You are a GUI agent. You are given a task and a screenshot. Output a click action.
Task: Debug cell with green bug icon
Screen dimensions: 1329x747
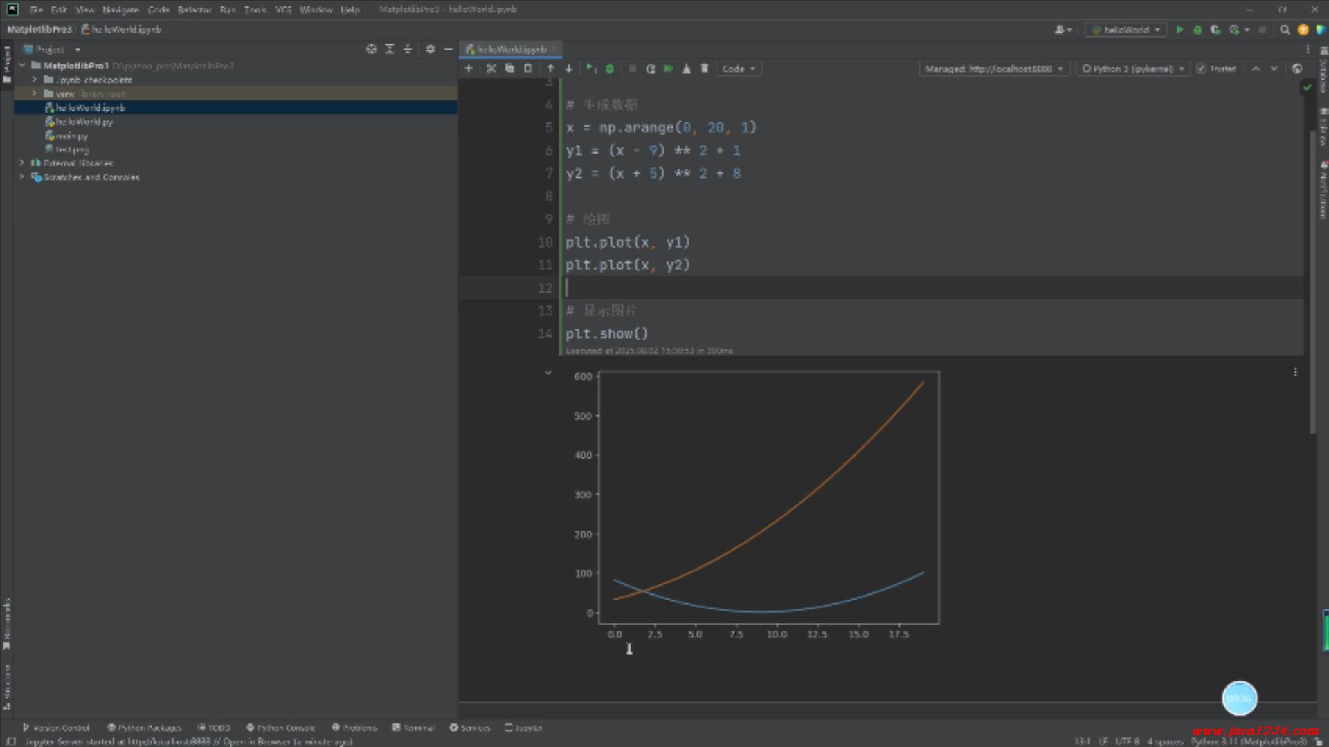pos(610,68)
